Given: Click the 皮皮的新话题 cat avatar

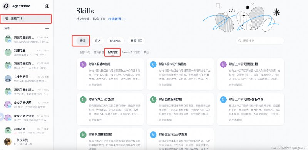Looking at the screenshot, I should (8, 104).
